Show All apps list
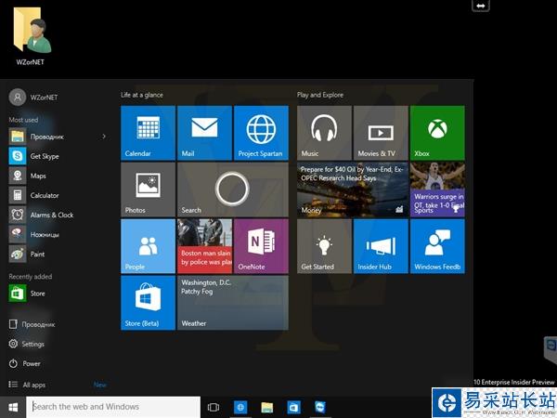Viewport: 557px width, 418px height. (27, 385)
